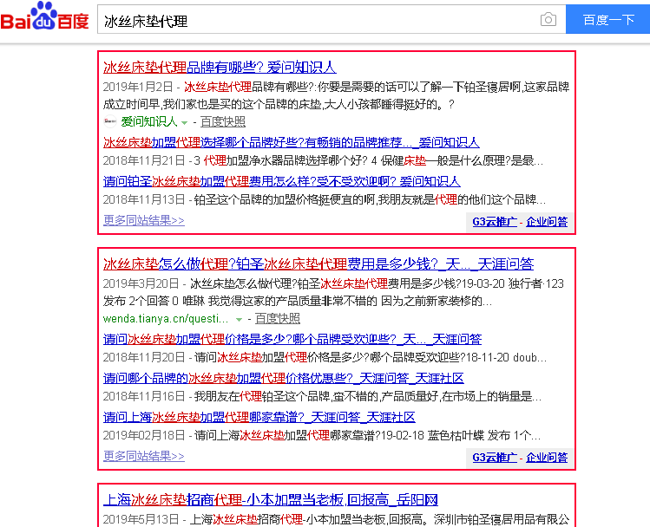Expand dropdown arrow next to wenda.tianya.cn
The height and width of the screenshot is (527, 650).
click(239, 320)
